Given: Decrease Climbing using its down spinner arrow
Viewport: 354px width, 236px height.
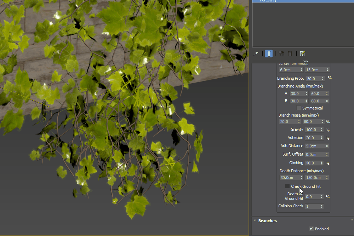Looking at the screenshot, I should (322, 164).
